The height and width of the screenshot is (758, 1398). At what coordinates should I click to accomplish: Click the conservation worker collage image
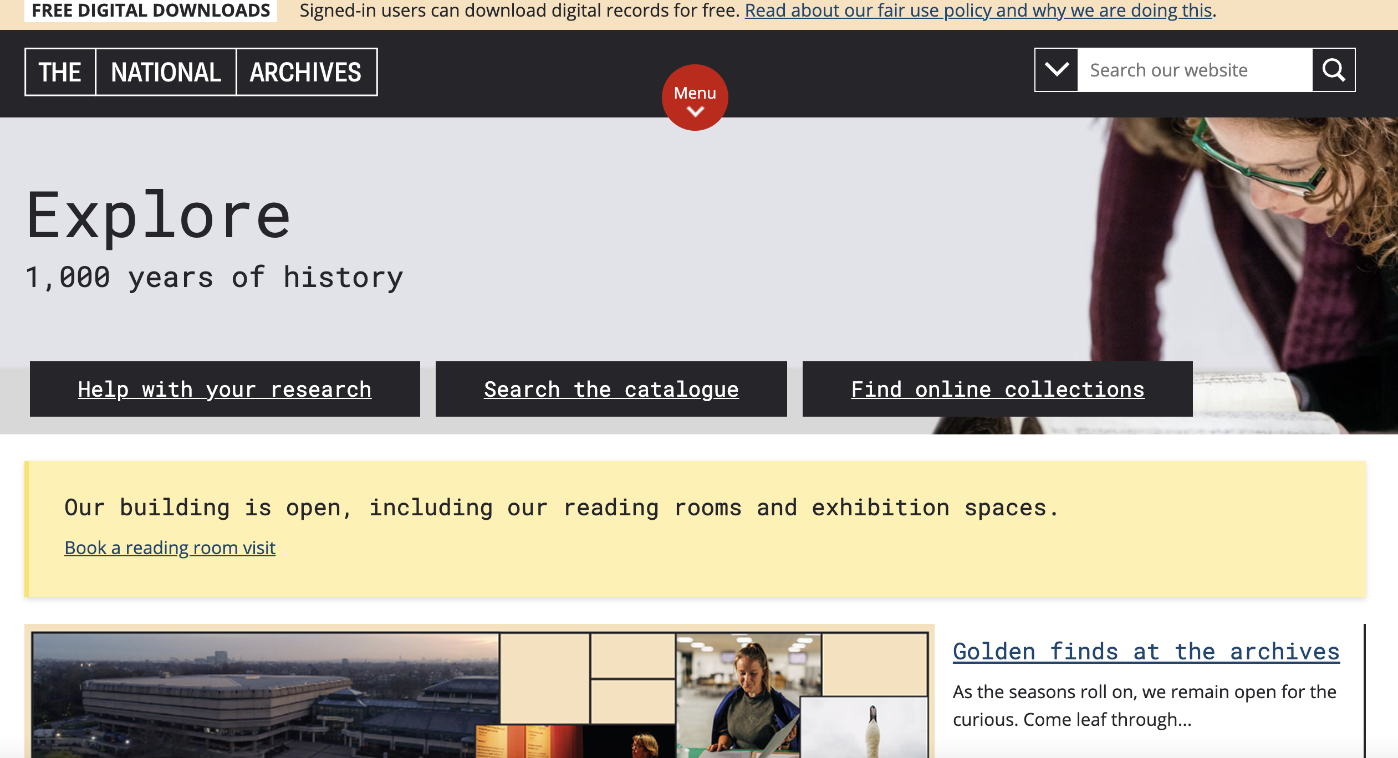pyautogui.click(x=748, y=693)
